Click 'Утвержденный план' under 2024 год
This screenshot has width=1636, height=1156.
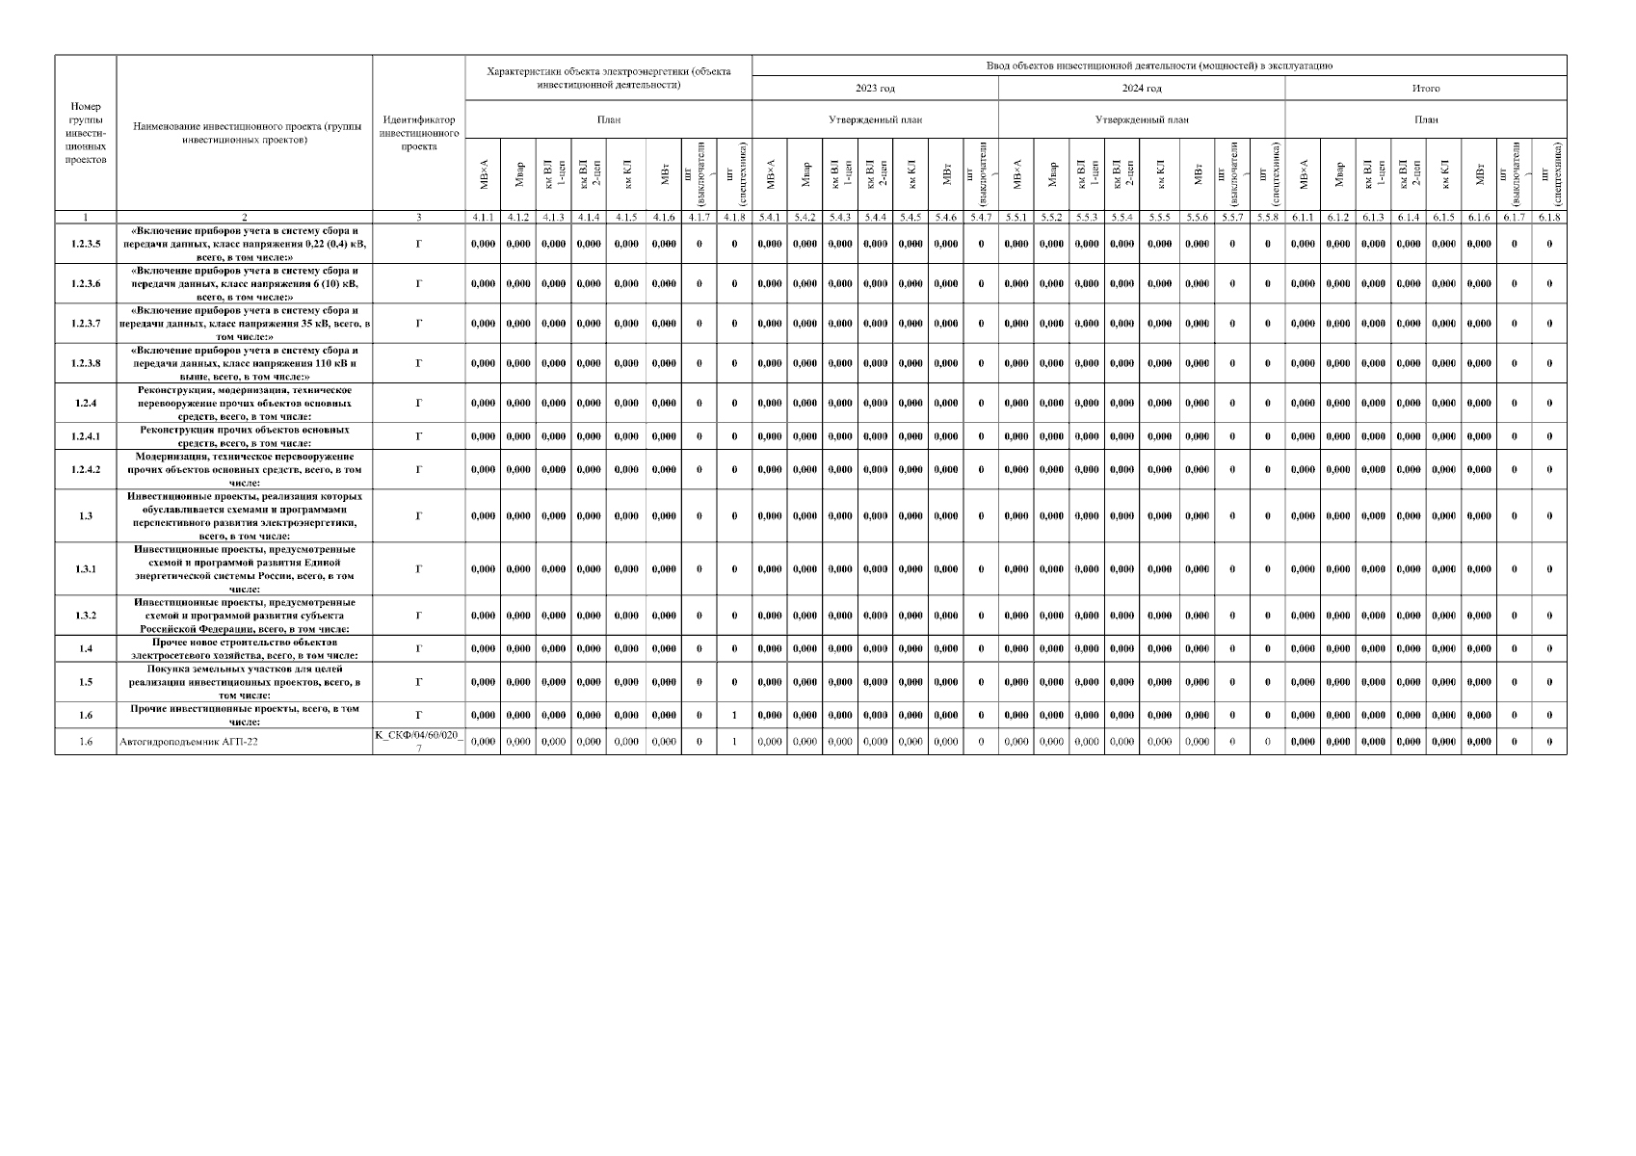(1142, 120)
